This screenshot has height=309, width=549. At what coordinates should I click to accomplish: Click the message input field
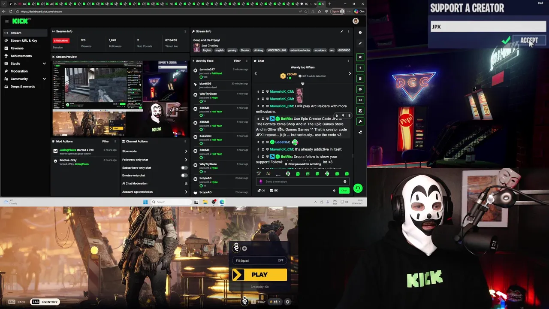[303, 182]
